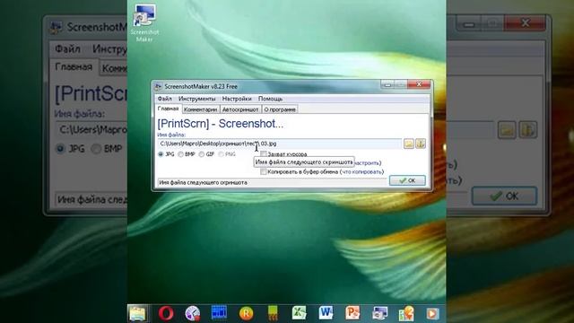Screen dimensions: 574x323
Task: Launch Excel from the taskbar
Action: (299, 313)
